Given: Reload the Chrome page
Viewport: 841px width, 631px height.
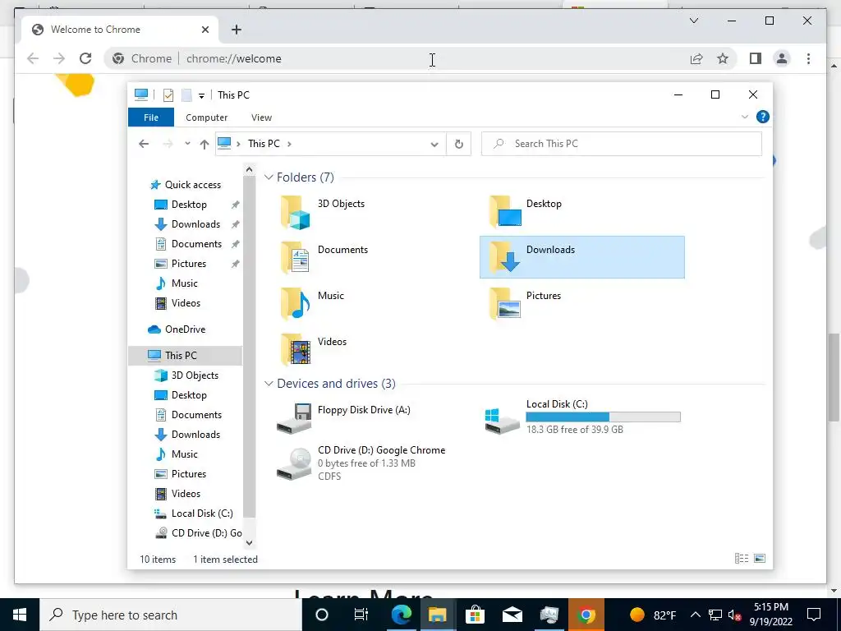Looking at the screenshot, I should [x=85, y=58].
